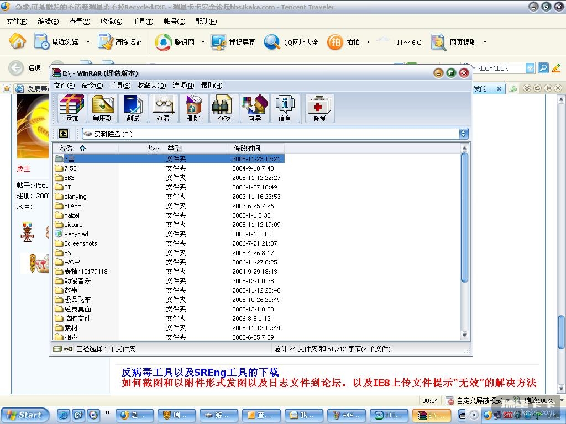Open the WinRAR 文件(F) menu

click(x=64, y=86)
